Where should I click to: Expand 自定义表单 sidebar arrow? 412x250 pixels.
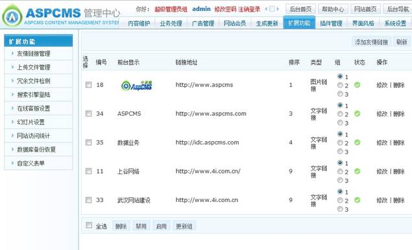pyautogui.click(x=12, y=163)
